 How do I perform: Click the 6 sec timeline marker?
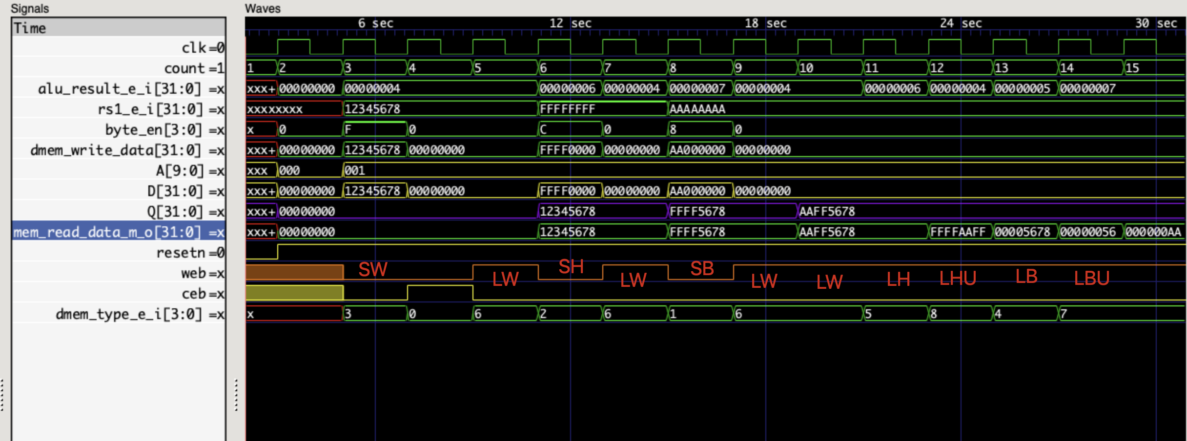375,23
